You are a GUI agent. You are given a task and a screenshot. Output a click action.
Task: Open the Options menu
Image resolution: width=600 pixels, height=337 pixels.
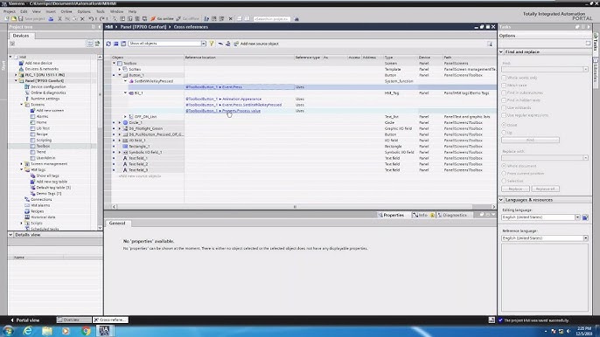coord(84,12)
